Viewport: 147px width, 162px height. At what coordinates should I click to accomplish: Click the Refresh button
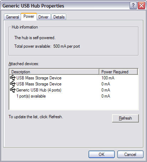point(125,118)
